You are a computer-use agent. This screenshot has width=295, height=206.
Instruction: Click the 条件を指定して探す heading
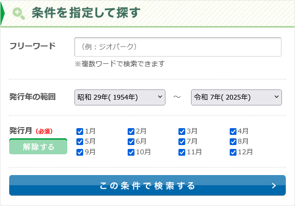coord(86,13)
